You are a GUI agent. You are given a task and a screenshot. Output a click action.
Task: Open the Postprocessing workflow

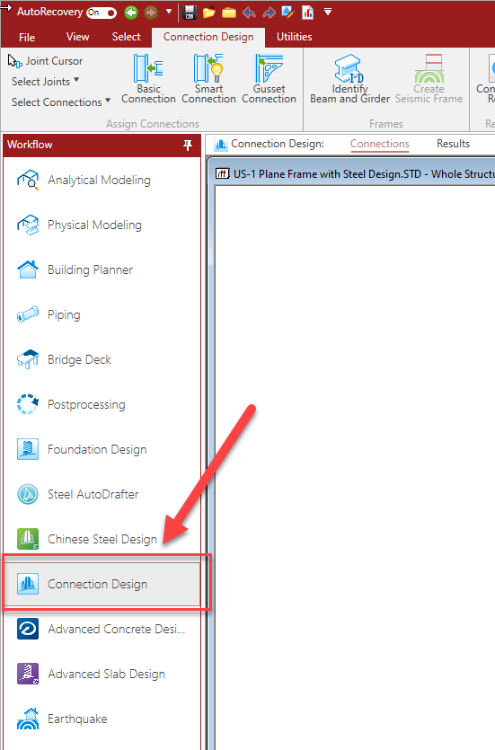[x=102, y=405]
